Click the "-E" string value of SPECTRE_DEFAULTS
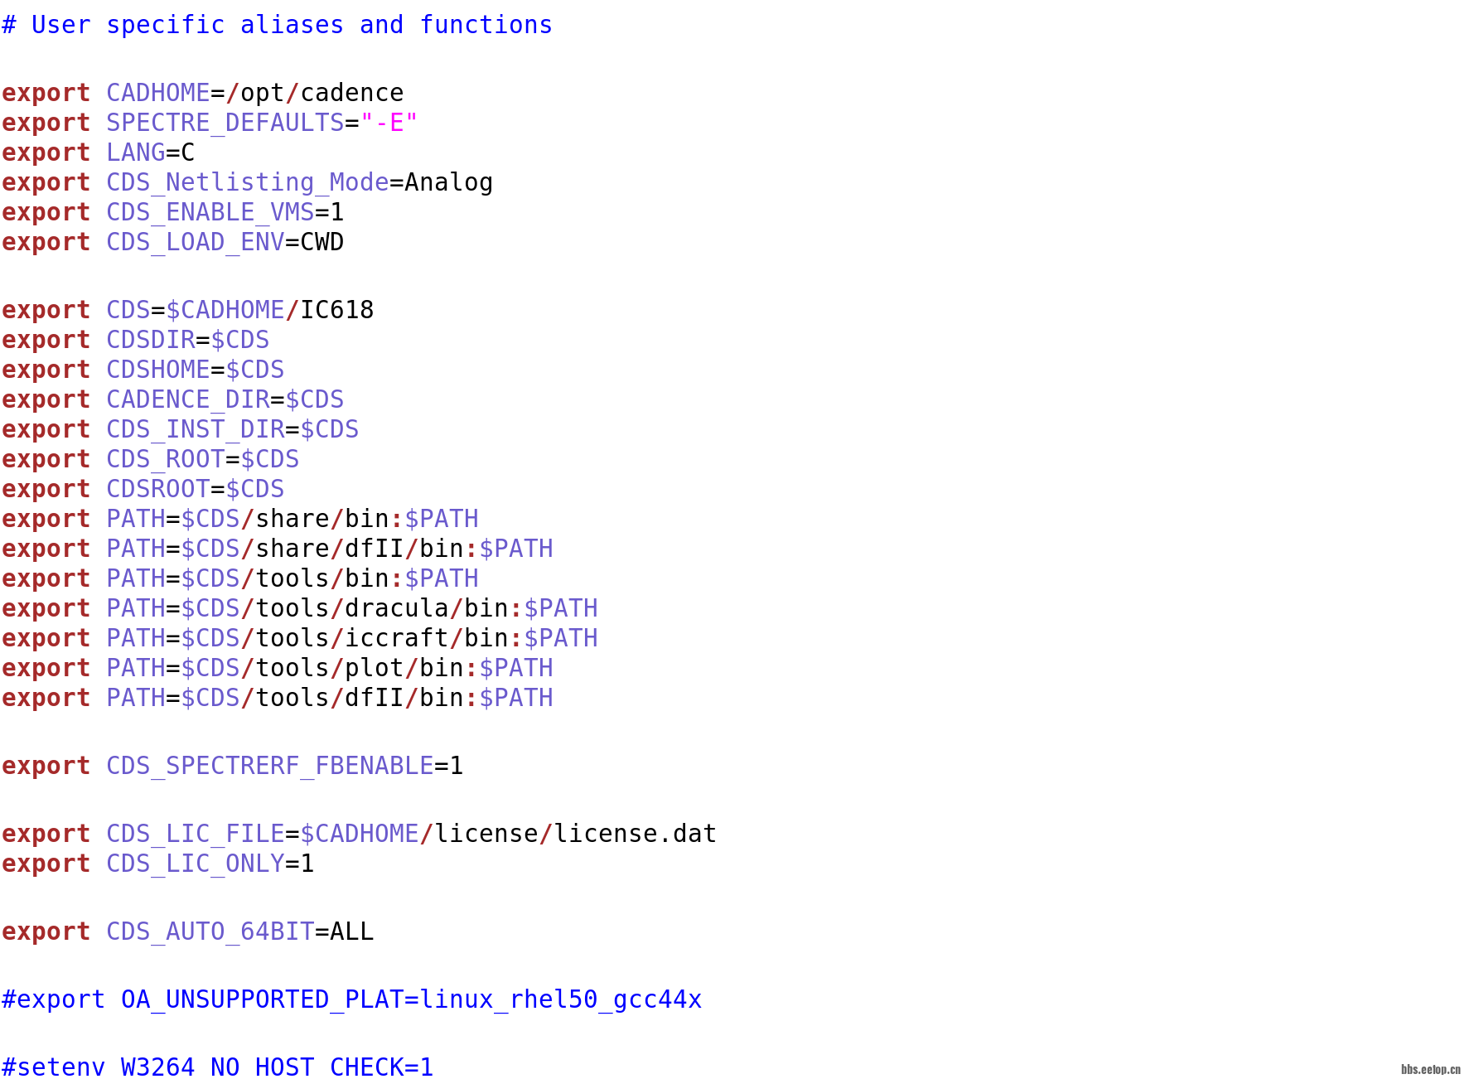The image size is (1465, 1079). (x=389, y=123)
